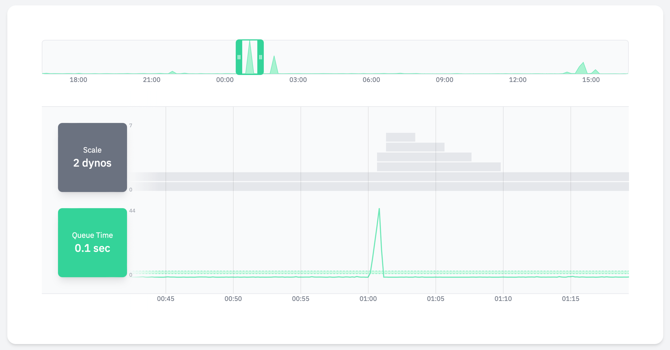Click the 0.1 sec value text
Image resolution: width=670 pixels, height=350 pixels.
[x=92, y=248]
